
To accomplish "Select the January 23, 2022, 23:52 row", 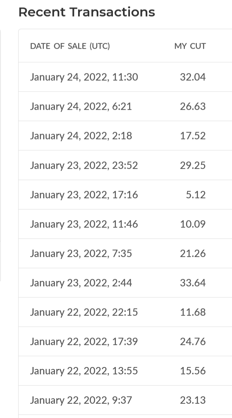I will click(125, 165).
